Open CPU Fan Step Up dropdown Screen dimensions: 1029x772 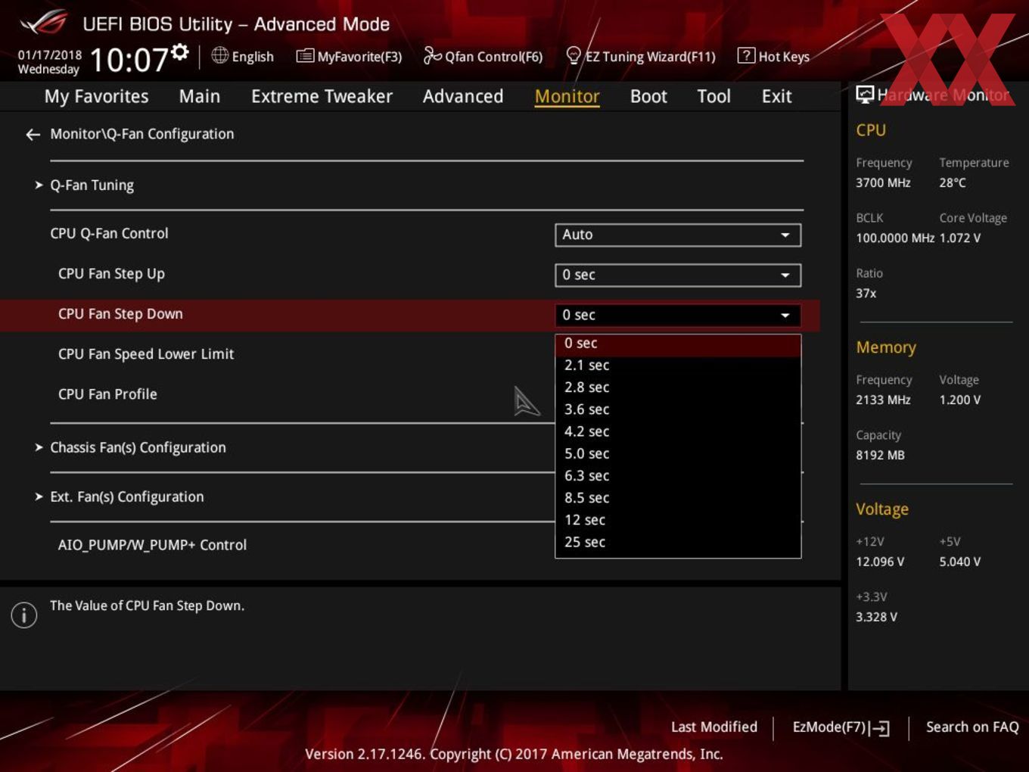click(x=678, y=275)
